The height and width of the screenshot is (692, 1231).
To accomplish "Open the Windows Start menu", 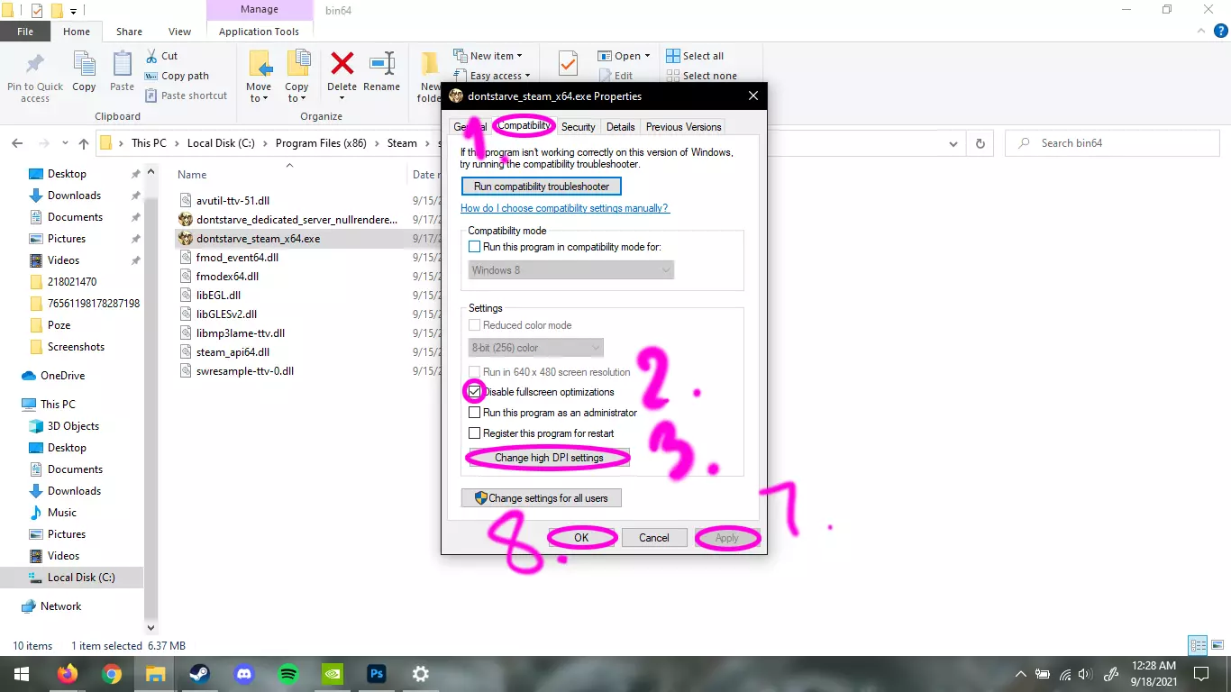I will pyautogui.click(x=21, y=674).
